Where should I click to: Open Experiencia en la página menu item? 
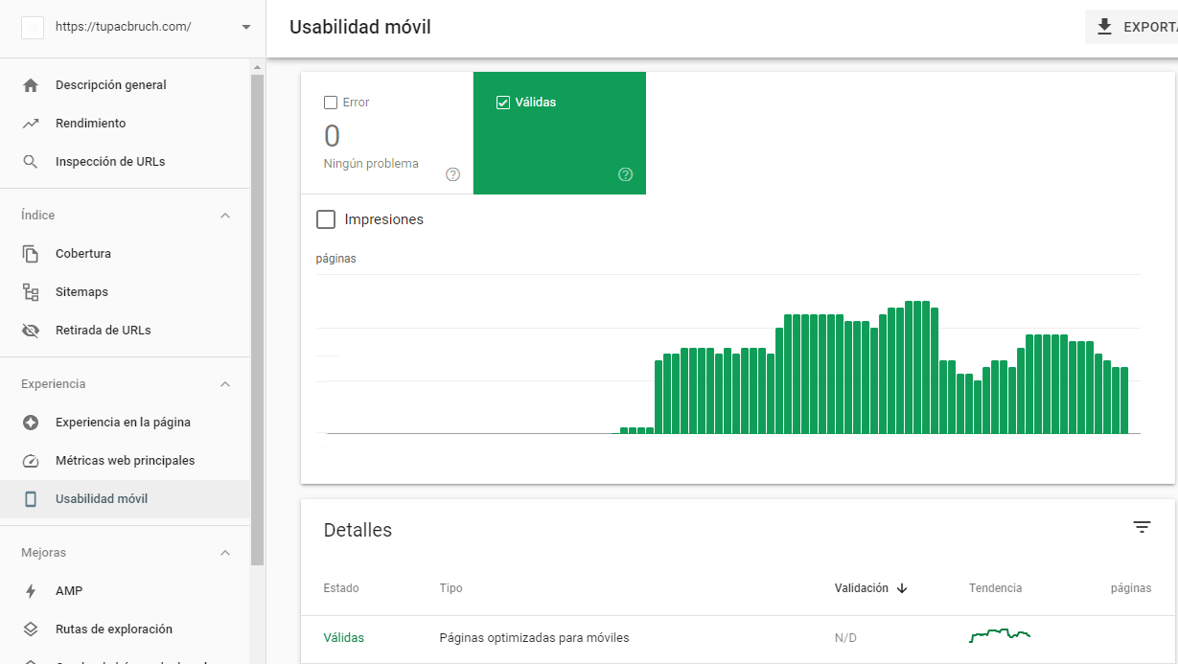[123, 423]
